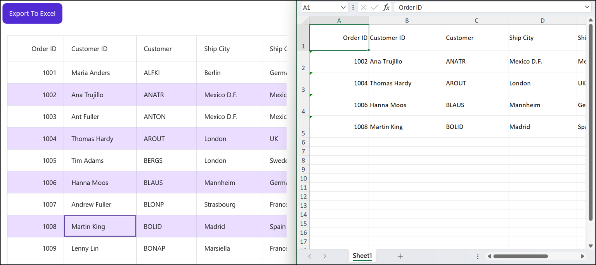Click the vertical ellipsis beside the Name Box
The width and height of the screenshot is (596, 265).
[353, 7]
